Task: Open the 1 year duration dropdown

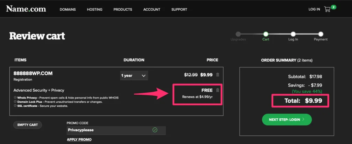Action: (134, 76)
